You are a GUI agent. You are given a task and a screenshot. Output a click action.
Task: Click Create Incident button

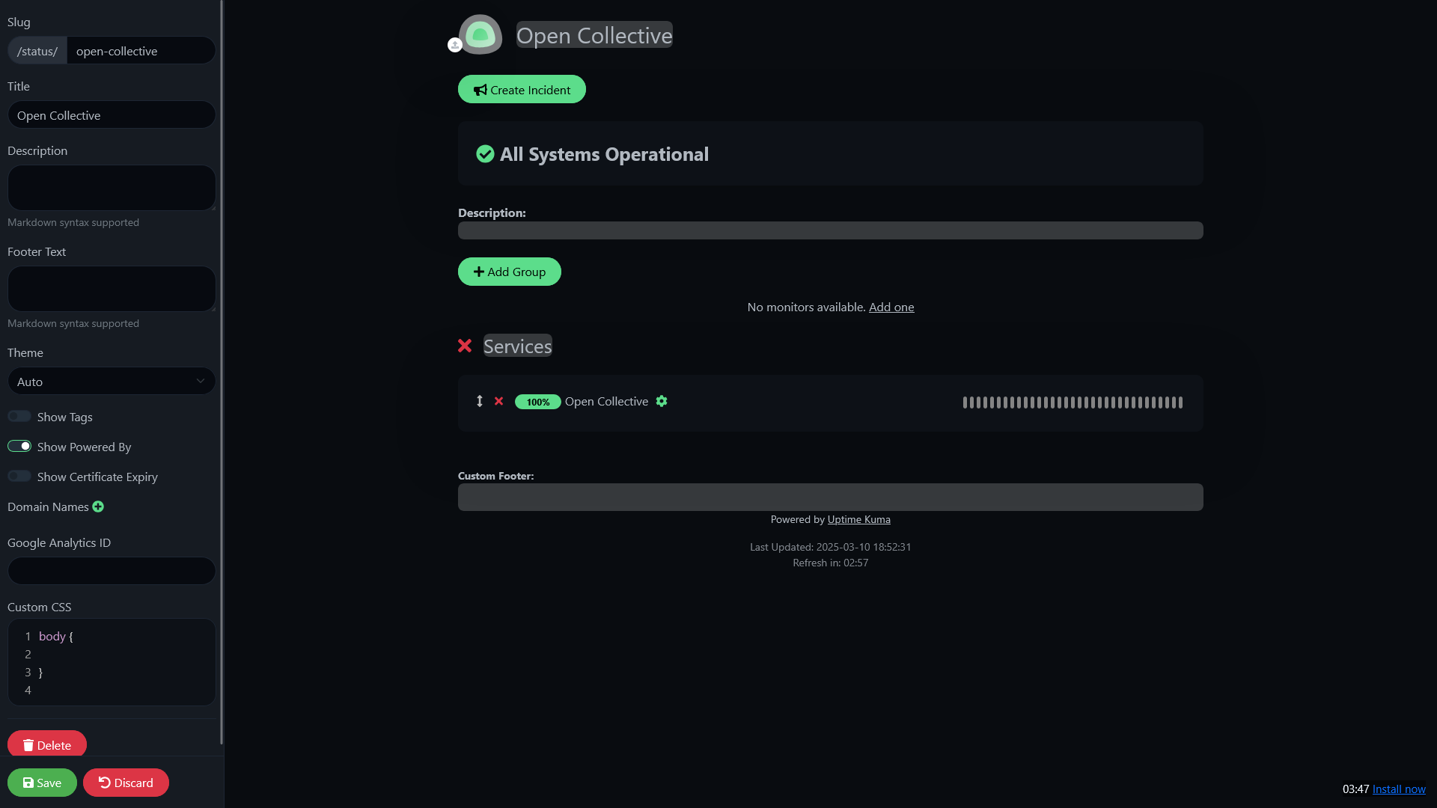522,89
